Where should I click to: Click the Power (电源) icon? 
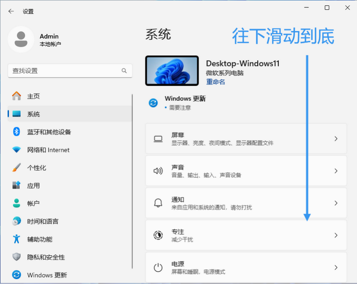coord(158,267)
